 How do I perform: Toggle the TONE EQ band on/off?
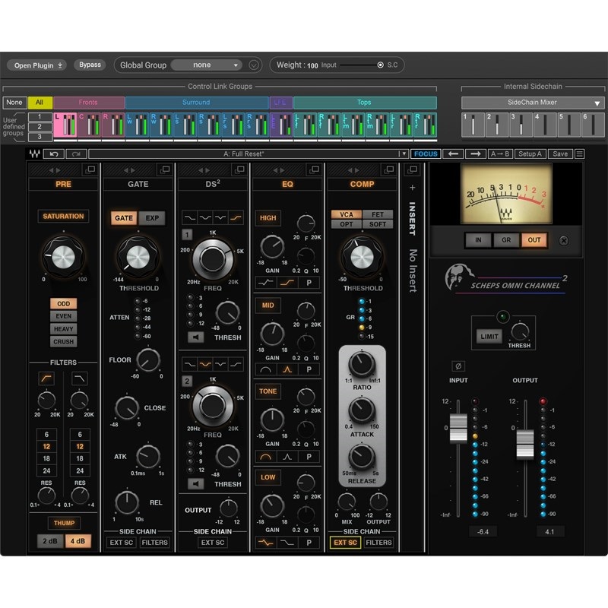point(268,391)
